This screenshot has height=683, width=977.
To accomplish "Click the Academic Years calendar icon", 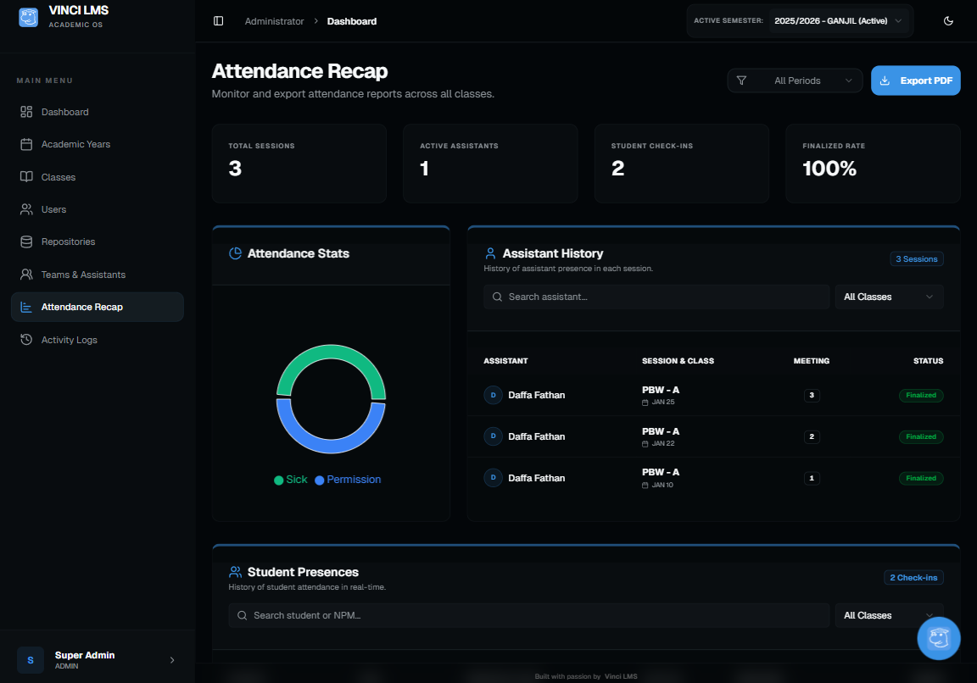I will (26, 144).
